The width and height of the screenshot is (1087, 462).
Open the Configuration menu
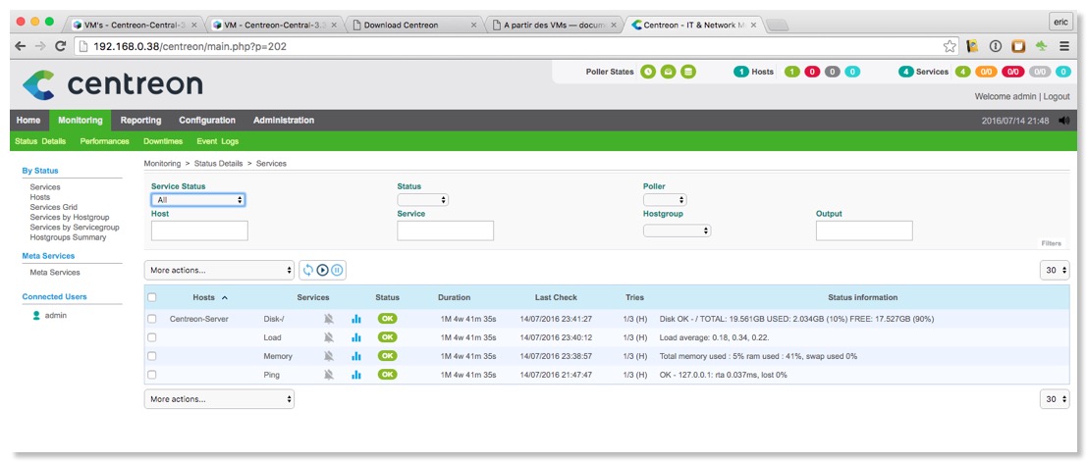pyautogui.click(x=206, y=121)
